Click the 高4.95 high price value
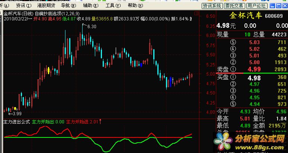 [x=55, y=19]
